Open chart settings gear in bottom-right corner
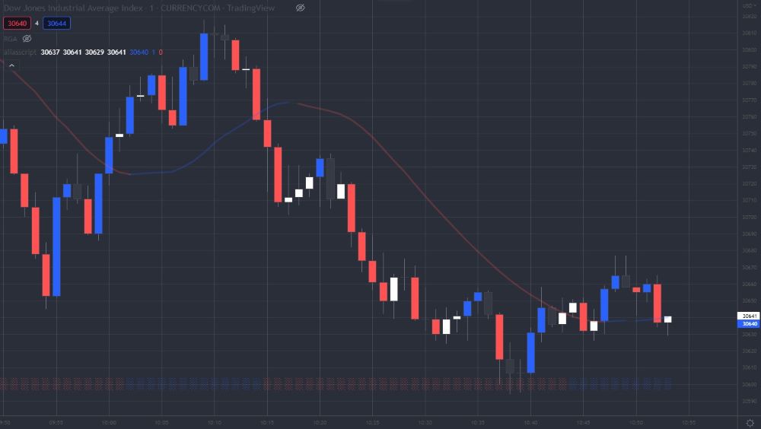761x429 pixels. [750, 424]
